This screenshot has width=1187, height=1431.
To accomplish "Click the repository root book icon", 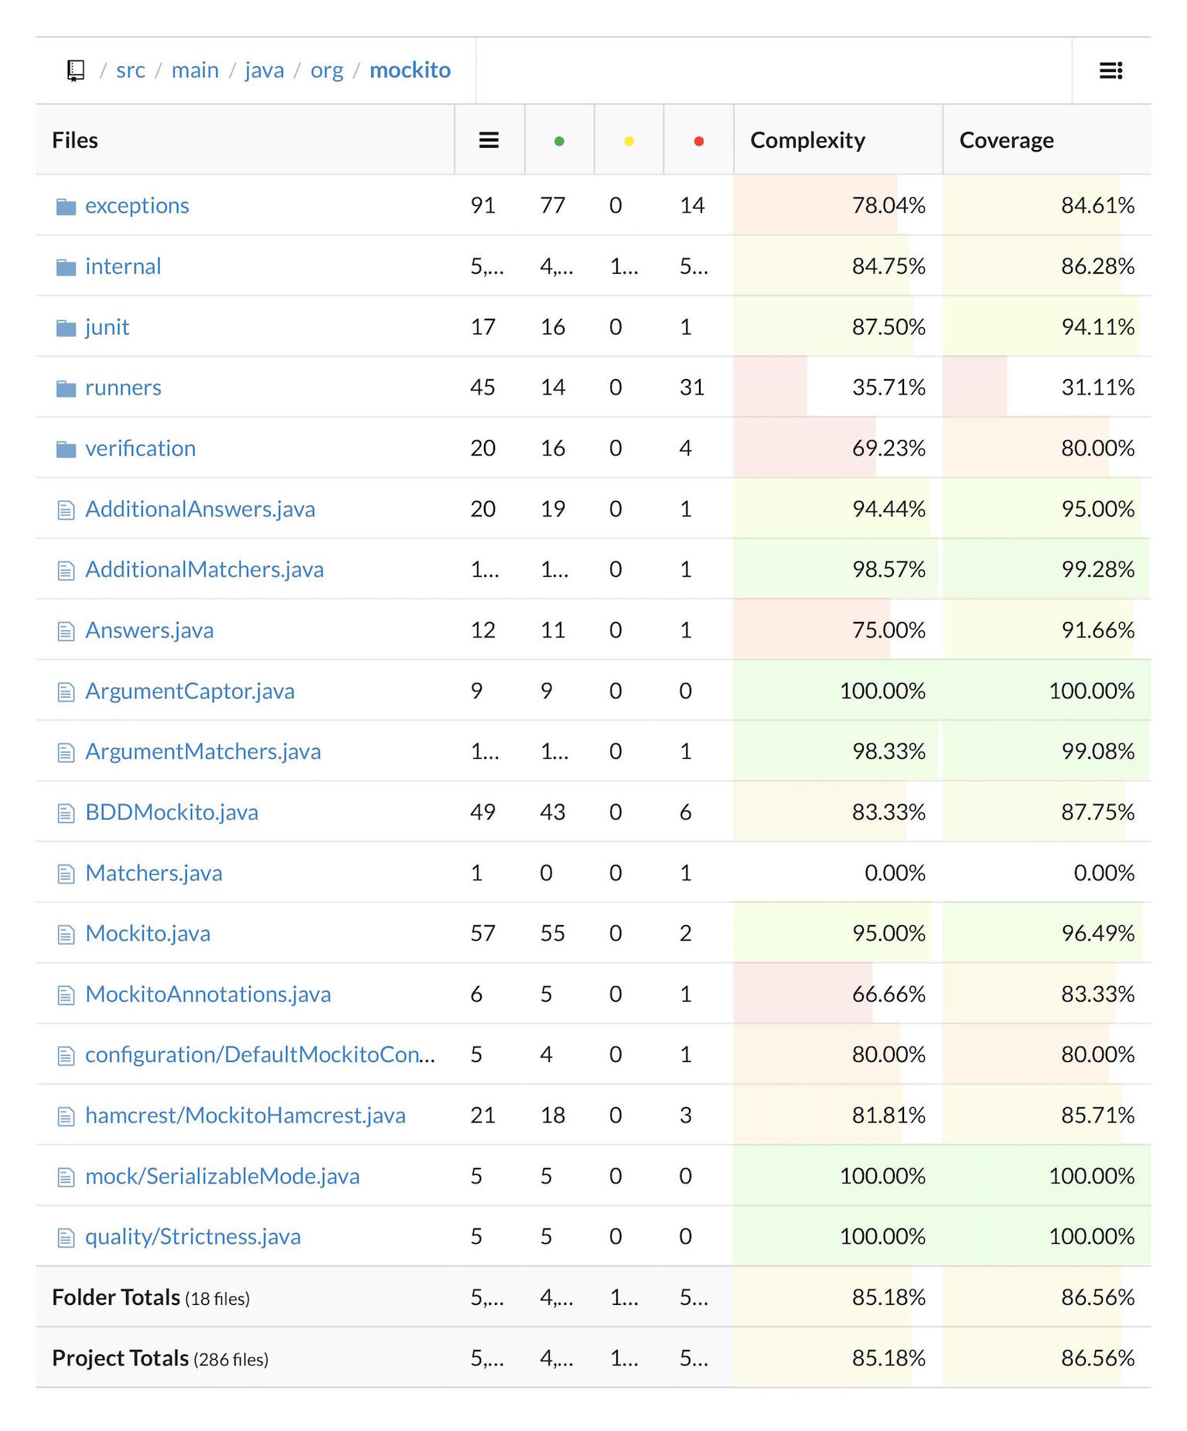I will (75, 70).
